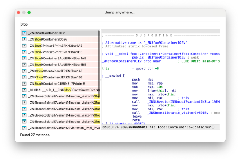Select the icon for _ZN3foo7Printer5PrintERKN3bar1AE
Screen dimensions: 244x159
tap(24, 46)
